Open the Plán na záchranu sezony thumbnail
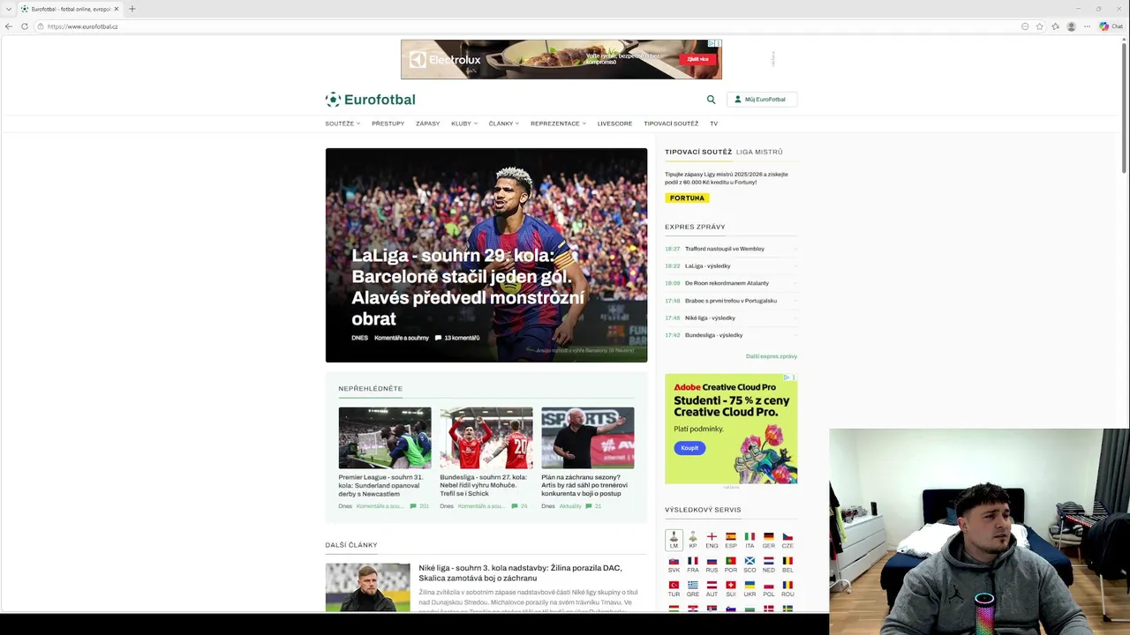This screenshot has height=635, width=1130. point(588,437)
